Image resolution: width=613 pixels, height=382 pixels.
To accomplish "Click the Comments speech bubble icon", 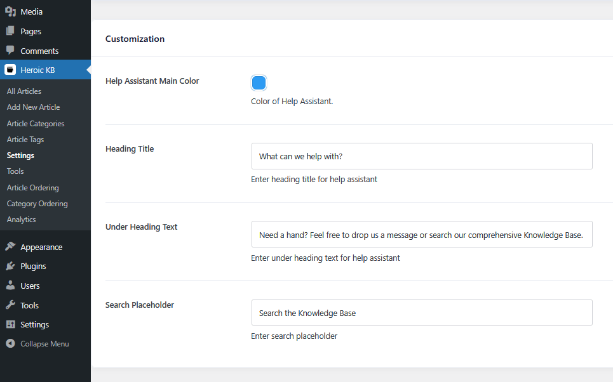I will coord(11,50).
